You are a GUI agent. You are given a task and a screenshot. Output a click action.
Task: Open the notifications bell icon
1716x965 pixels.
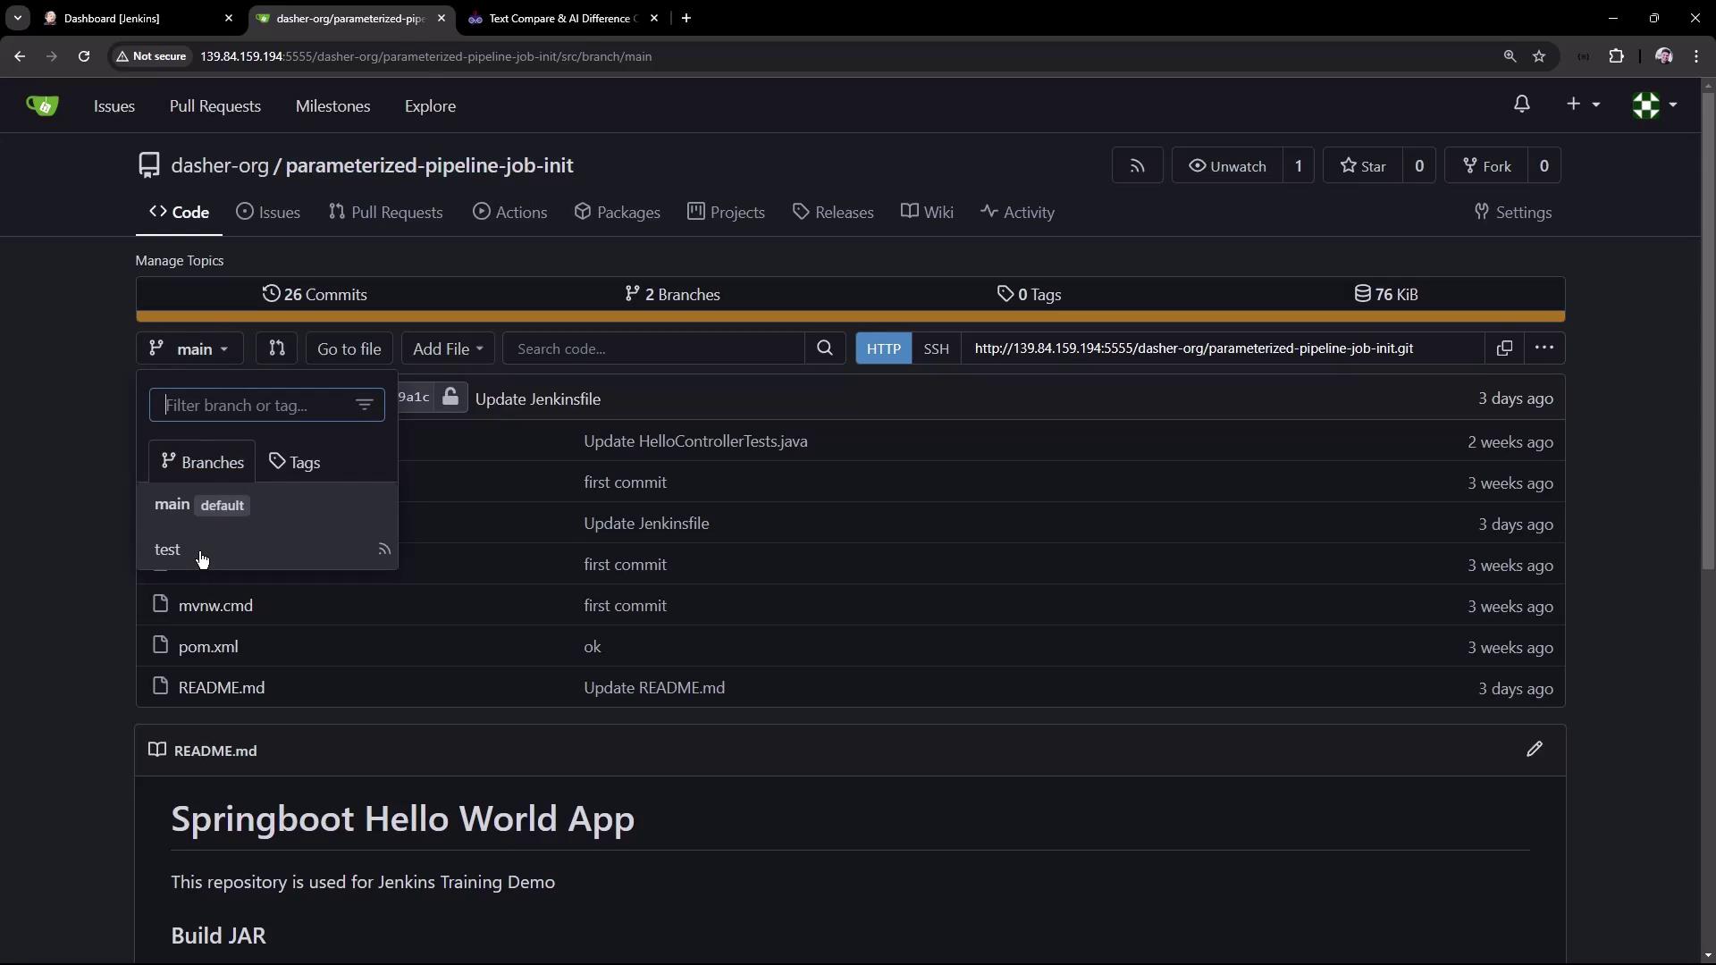point(1521,105)
